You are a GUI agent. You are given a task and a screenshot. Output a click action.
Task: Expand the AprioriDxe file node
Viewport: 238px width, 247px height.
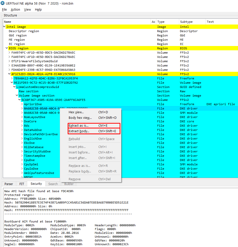22,104
